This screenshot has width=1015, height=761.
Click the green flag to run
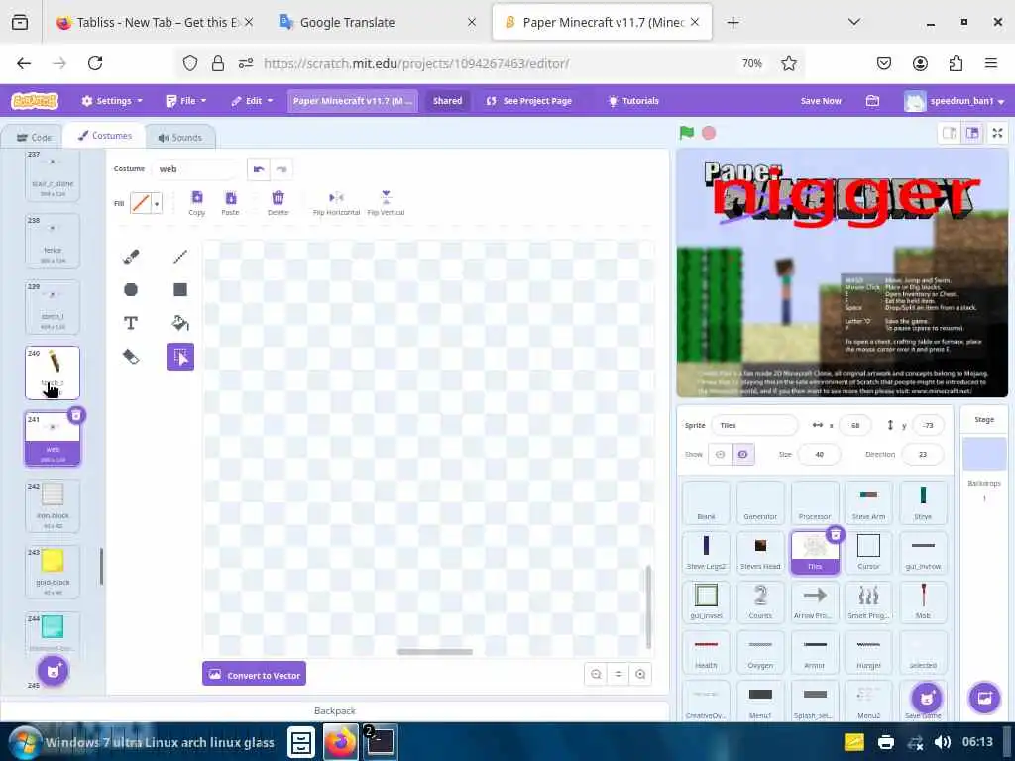click(x=687, y=133)
